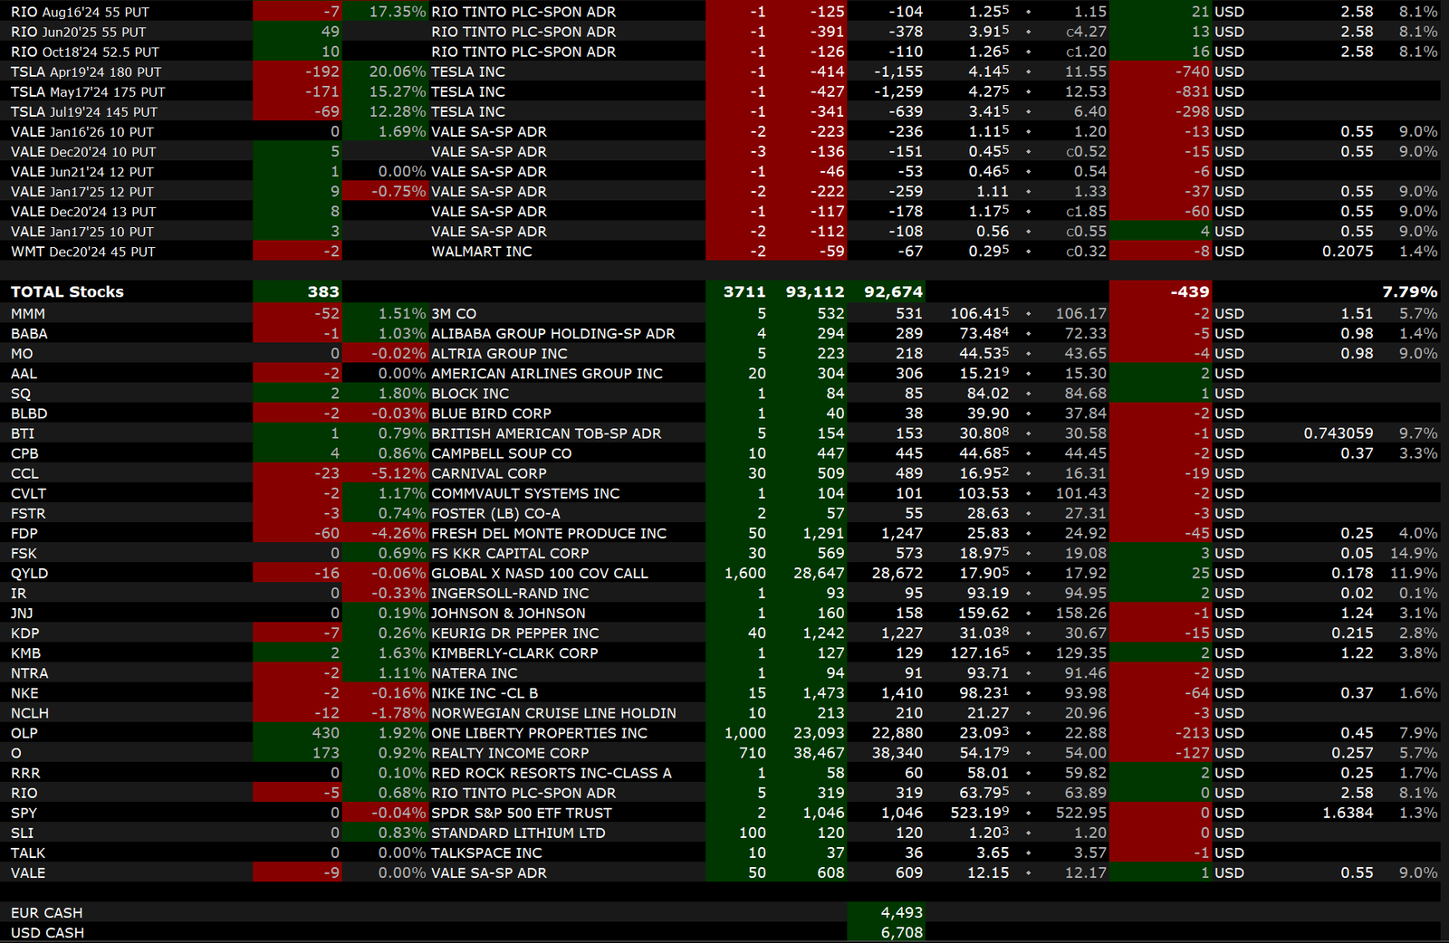Screen dimensions: 1449x943
Task: Open the OLP ticker symbol
Action: pyautogui.click(x=24, y=733)
